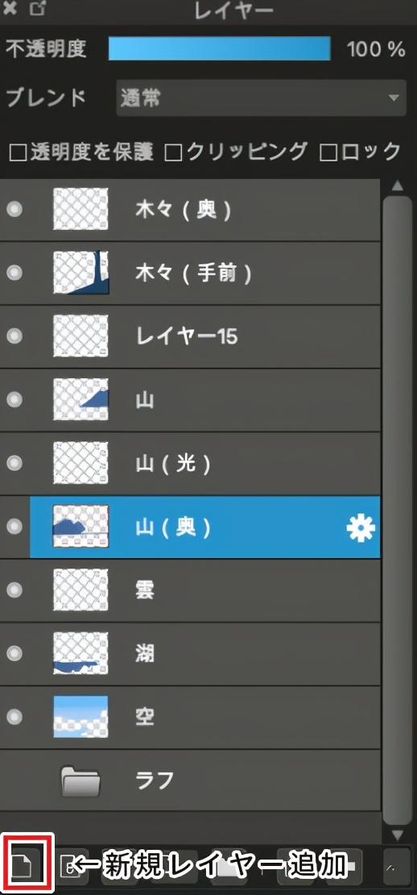The width and height of the screenshot is (417, 895).
Task: Enable クリッピング checkbox
Action: point(172,153)
